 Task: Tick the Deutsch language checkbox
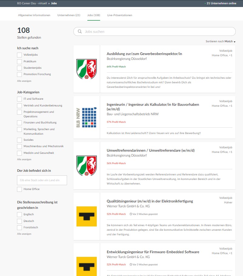[x=19, y=221]
